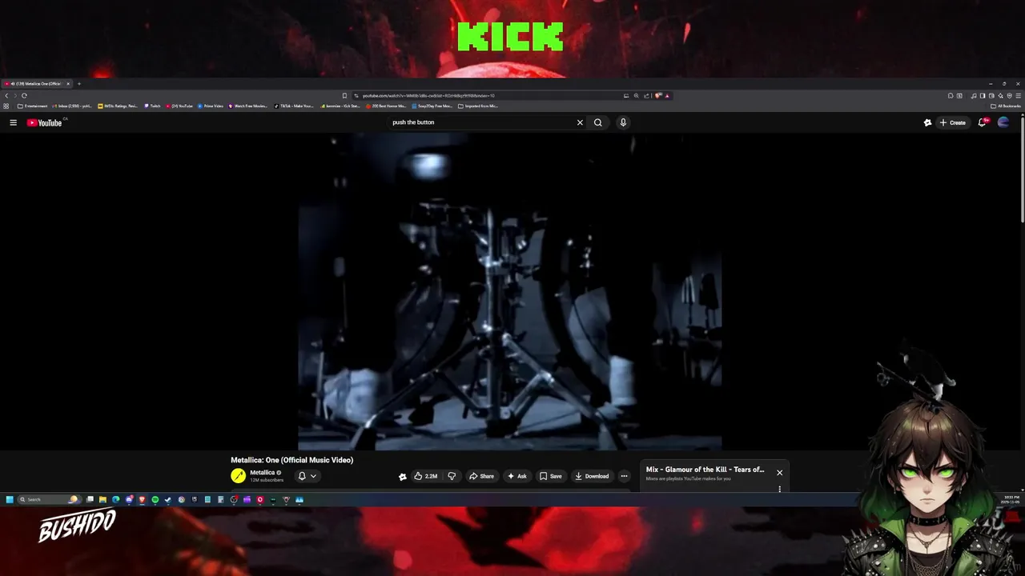Screen dimensions: 1025x576
Task: Dislike the video with thumbs down
Action: 452,476
